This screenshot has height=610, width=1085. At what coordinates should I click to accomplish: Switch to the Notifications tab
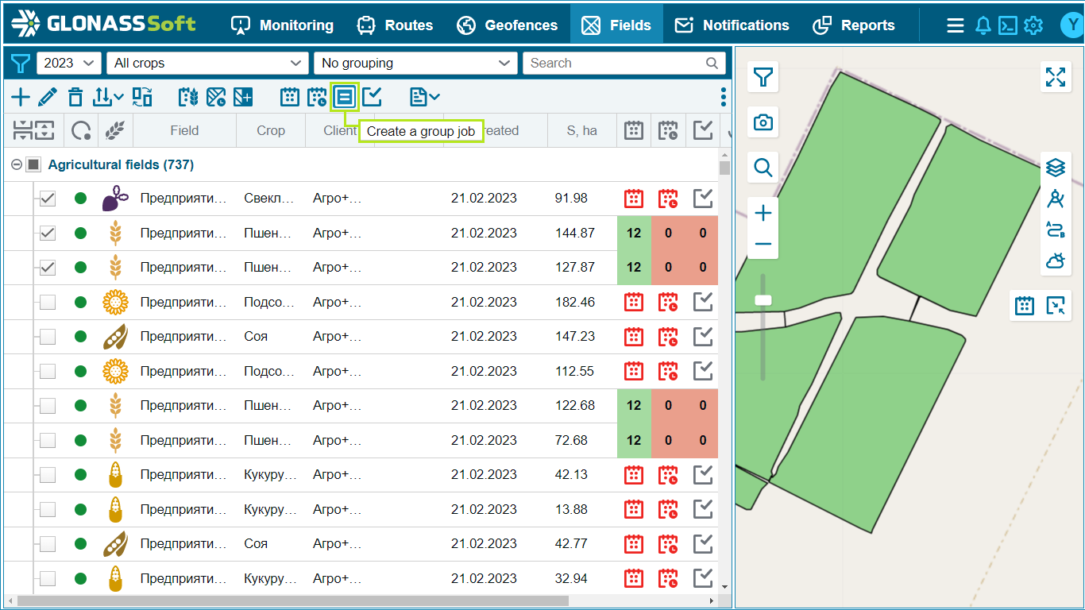coord(732,25)
